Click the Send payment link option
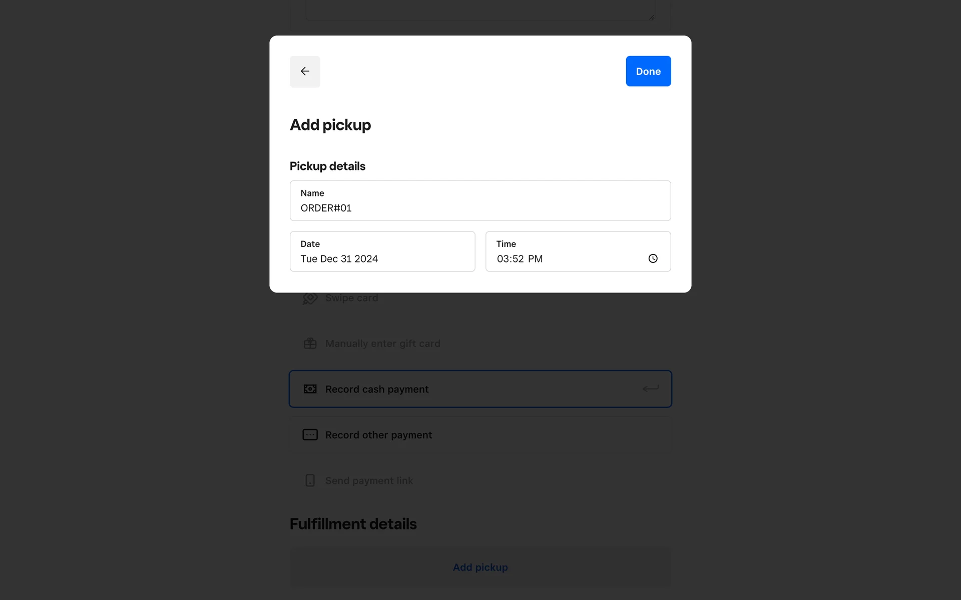The image size is (961, 600). [x=369, y=480]
